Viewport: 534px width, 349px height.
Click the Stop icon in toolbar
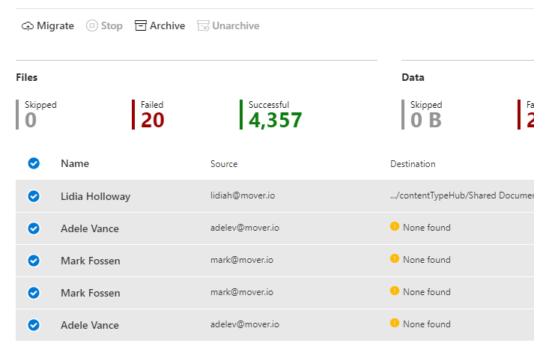92,26
